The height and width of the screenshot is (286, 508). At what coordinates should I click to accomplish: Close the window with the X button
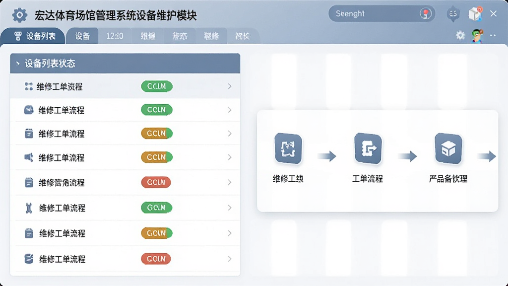click(x=494, y=13)
